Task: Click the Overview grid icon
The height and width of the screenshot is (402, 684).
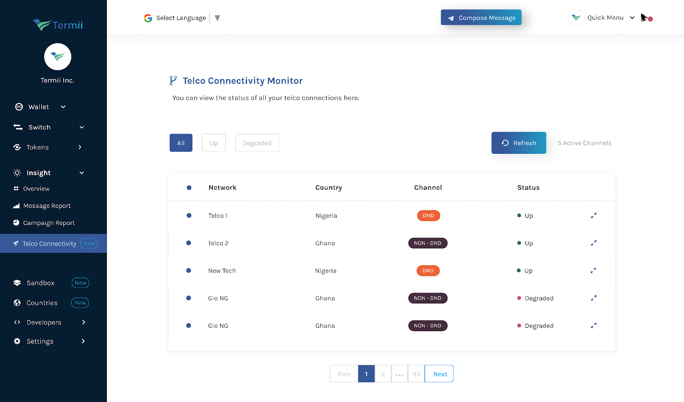Action: click(x=16, y=188)
